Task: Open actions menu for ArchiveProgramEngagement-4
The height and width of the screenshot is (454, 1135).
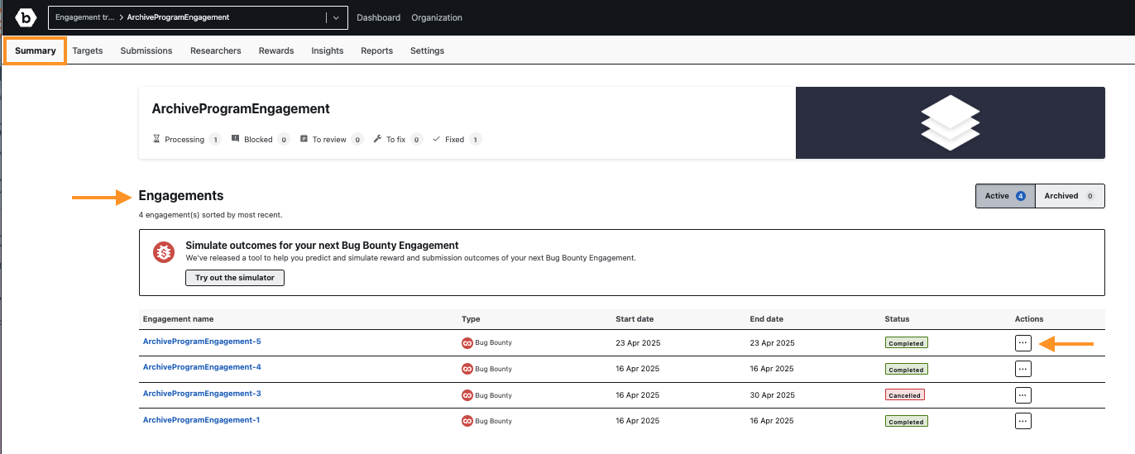Action: [x=1023, y=369]
